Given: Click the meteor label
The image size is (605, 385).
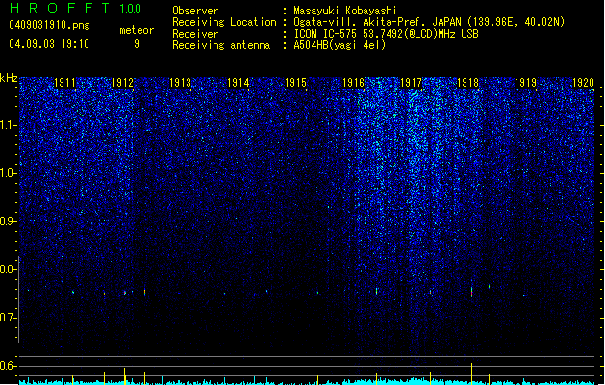Looking at the screenshot, I should coord(137,30).
